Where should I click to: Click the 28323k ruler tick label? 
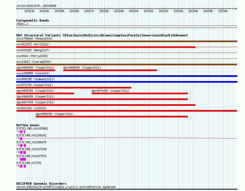pos(29,11)
